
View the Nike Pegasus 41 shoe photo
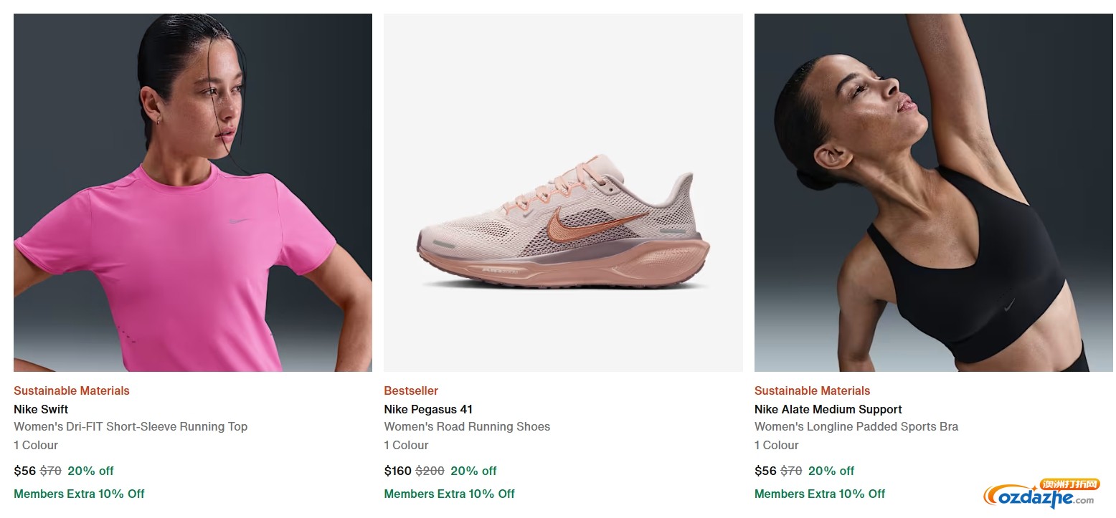pyautogui.click(x=563, y=192)
